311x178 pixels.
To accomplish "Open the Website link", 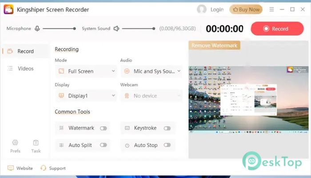I will [x=20, y=168].
